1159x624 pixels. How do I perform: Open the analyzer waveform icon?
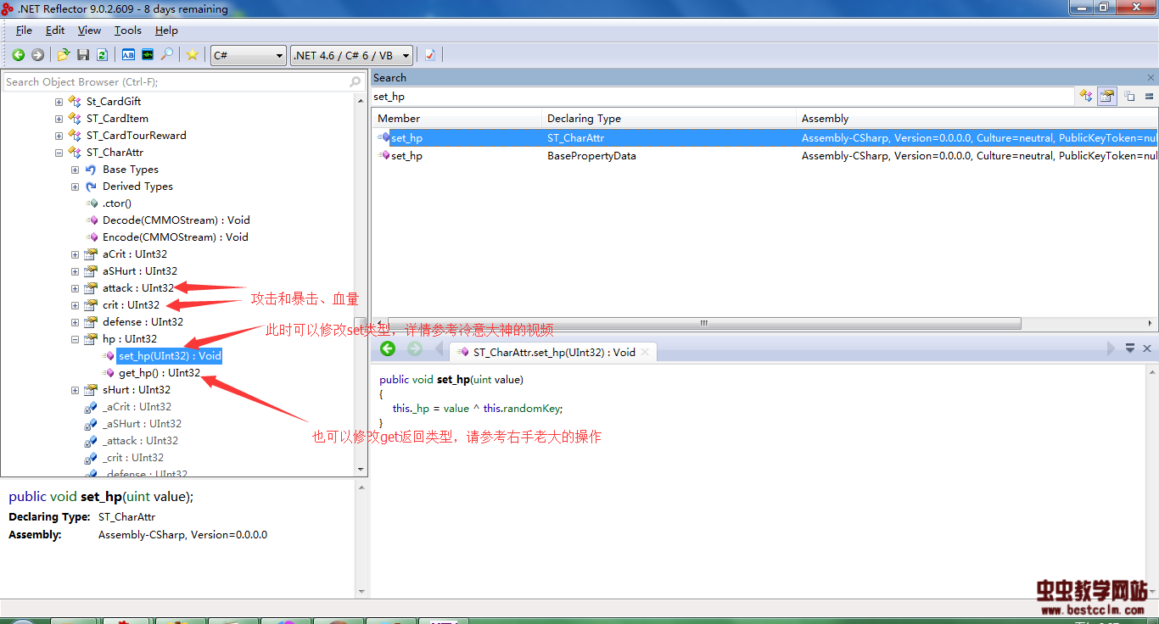[148, 55]
